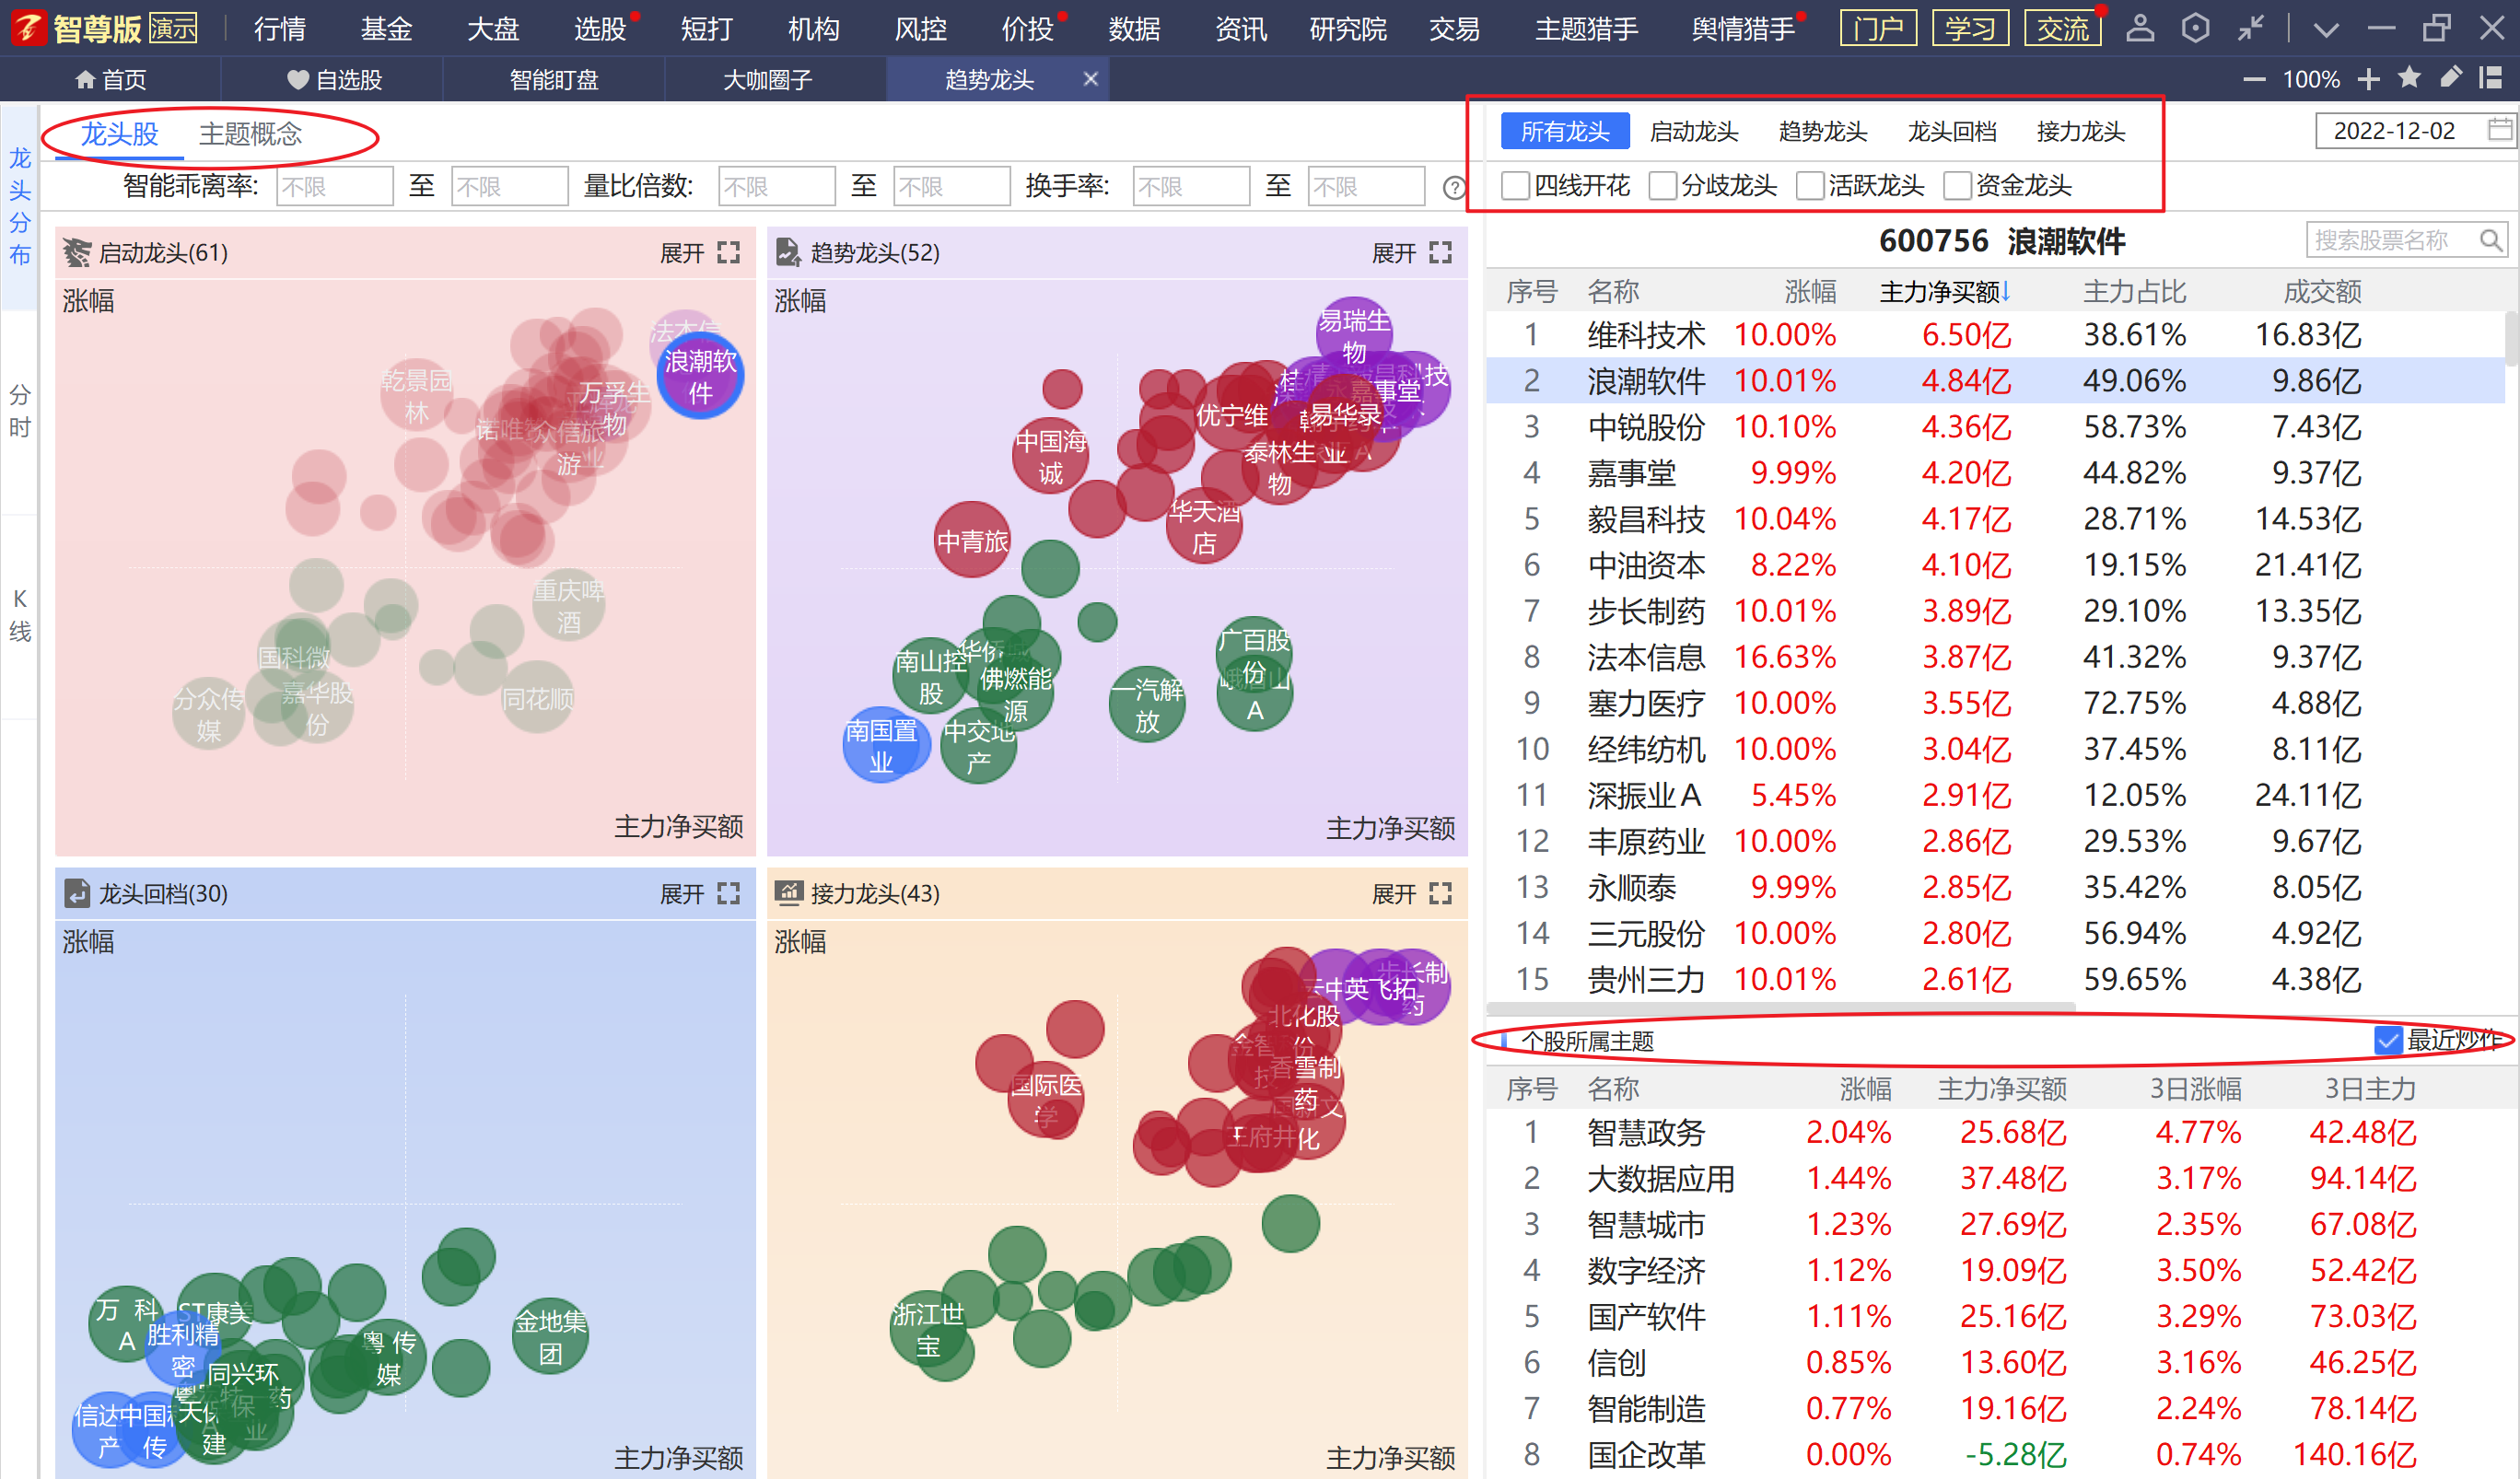Open the 自选股 heart tab
This screenshot has height=1479, width=2520.
tap(333, 79)
